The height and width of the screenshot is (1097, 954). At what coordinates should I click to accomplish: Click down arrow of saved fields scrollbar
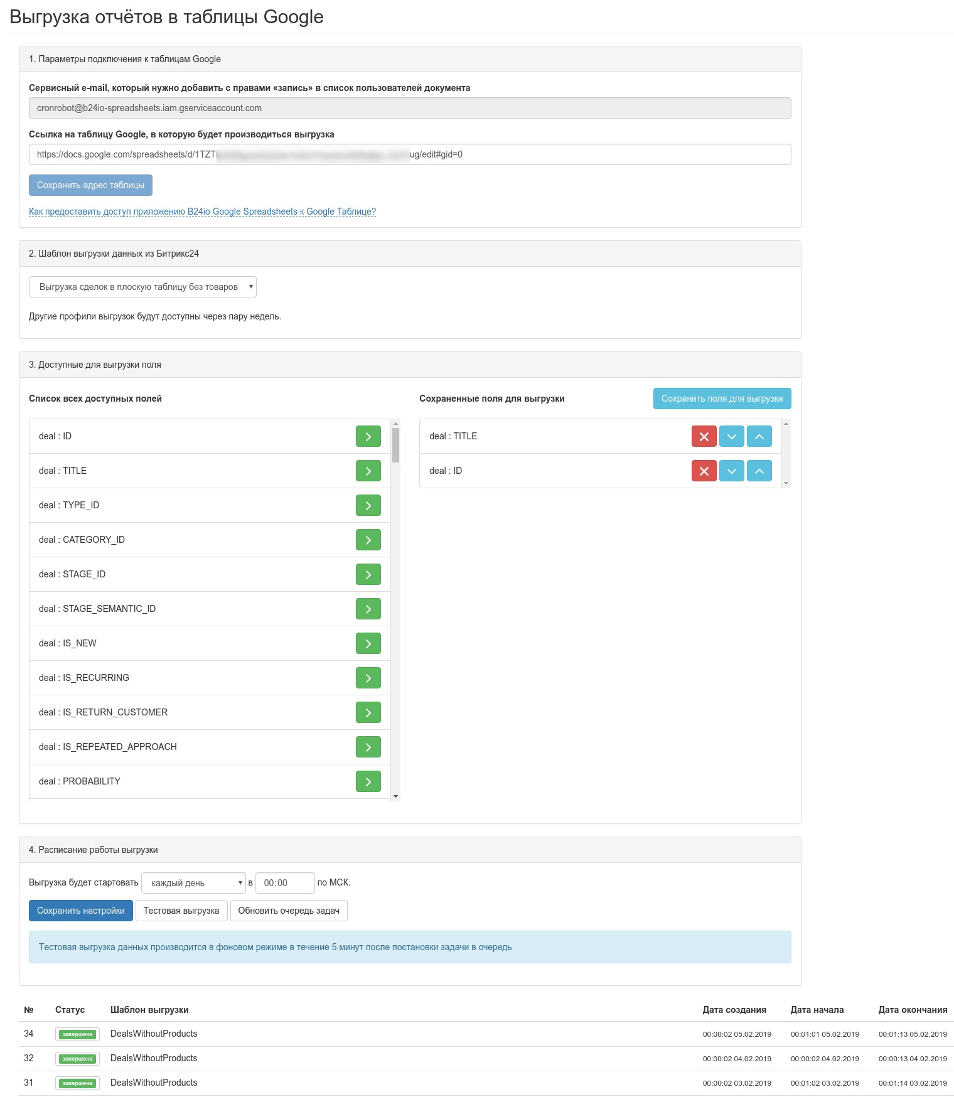click(x=786, y=483)
